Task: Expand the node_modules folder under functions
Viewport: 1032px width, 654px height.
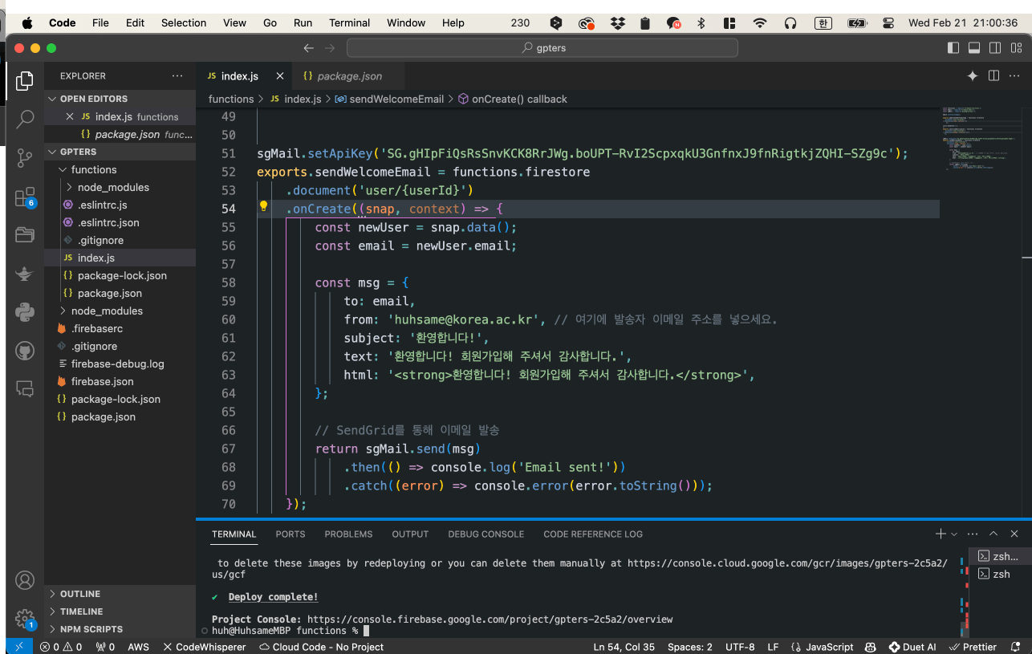Action: 112,187
